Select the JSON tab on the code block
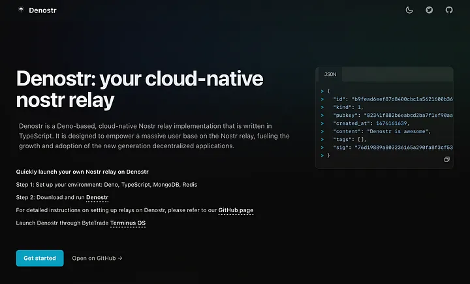 coord(330,75)
